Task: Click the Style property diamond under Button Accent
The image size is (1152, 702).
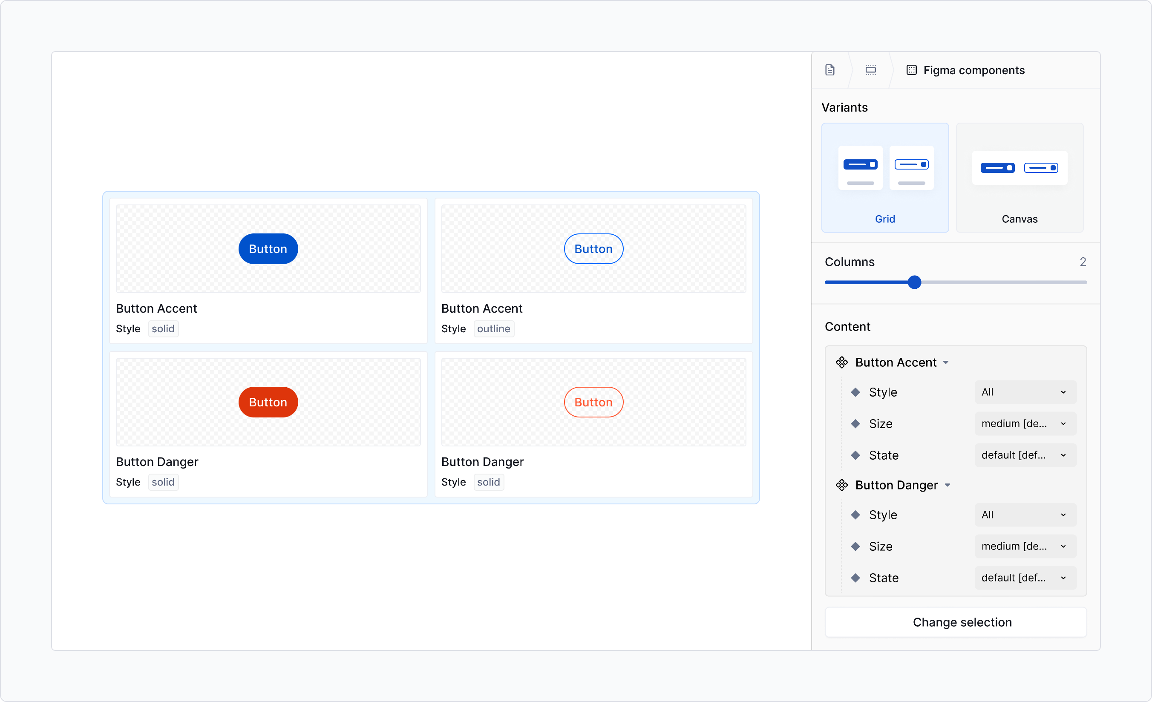Action: [x=856, y=392]
